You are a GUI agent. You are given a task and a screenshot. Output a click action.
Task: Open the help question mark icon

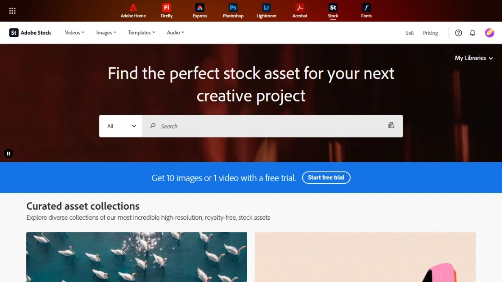pos(458,33)
